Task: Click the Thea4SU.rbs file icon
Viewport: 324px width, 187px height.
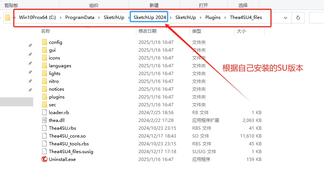Action: 44,128
